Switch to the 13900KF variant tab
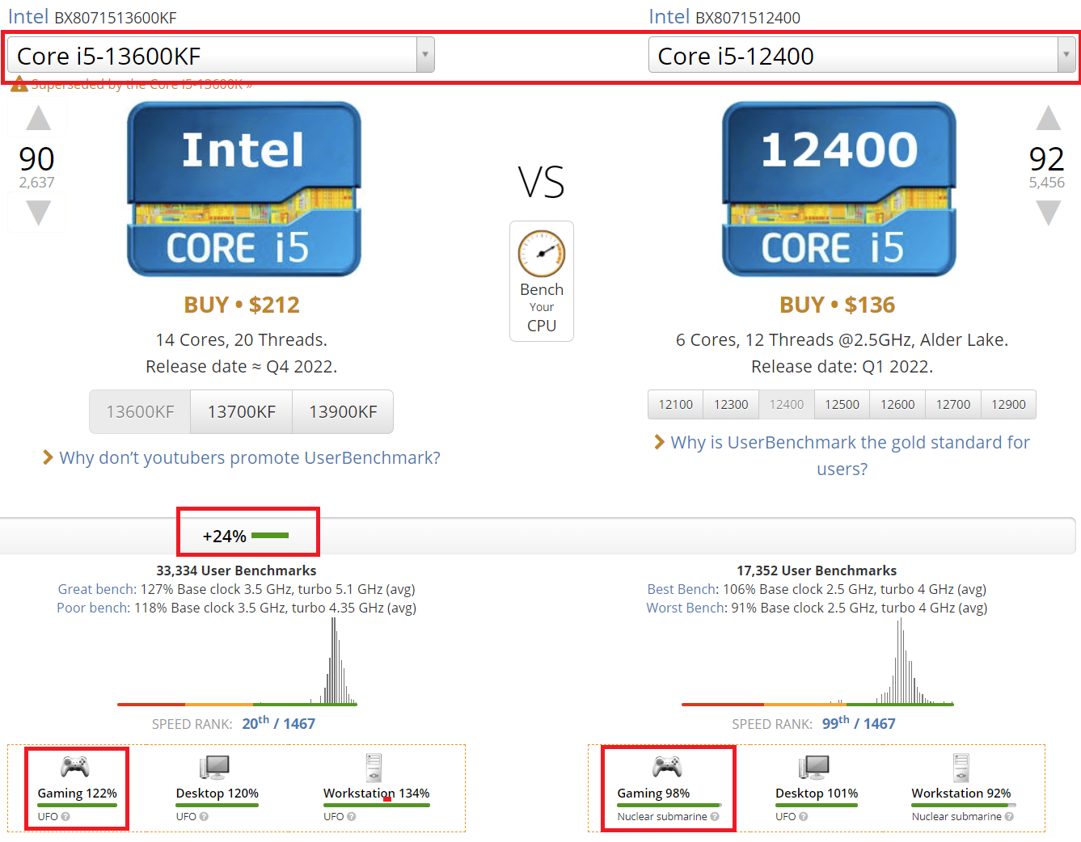This screenshot has height=842, width=1081. pos(343,412)
